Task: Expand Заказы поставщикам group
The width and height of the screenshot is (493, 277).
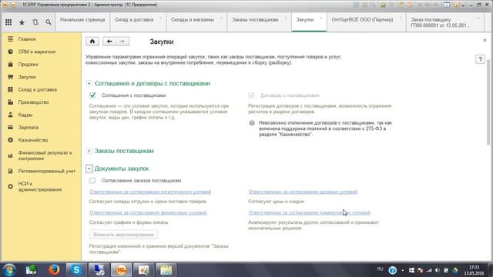Action: (89, 151)
